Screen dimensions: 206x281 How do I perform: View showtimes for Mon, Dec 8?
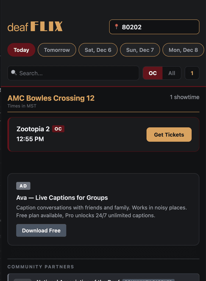coord(183,50)
